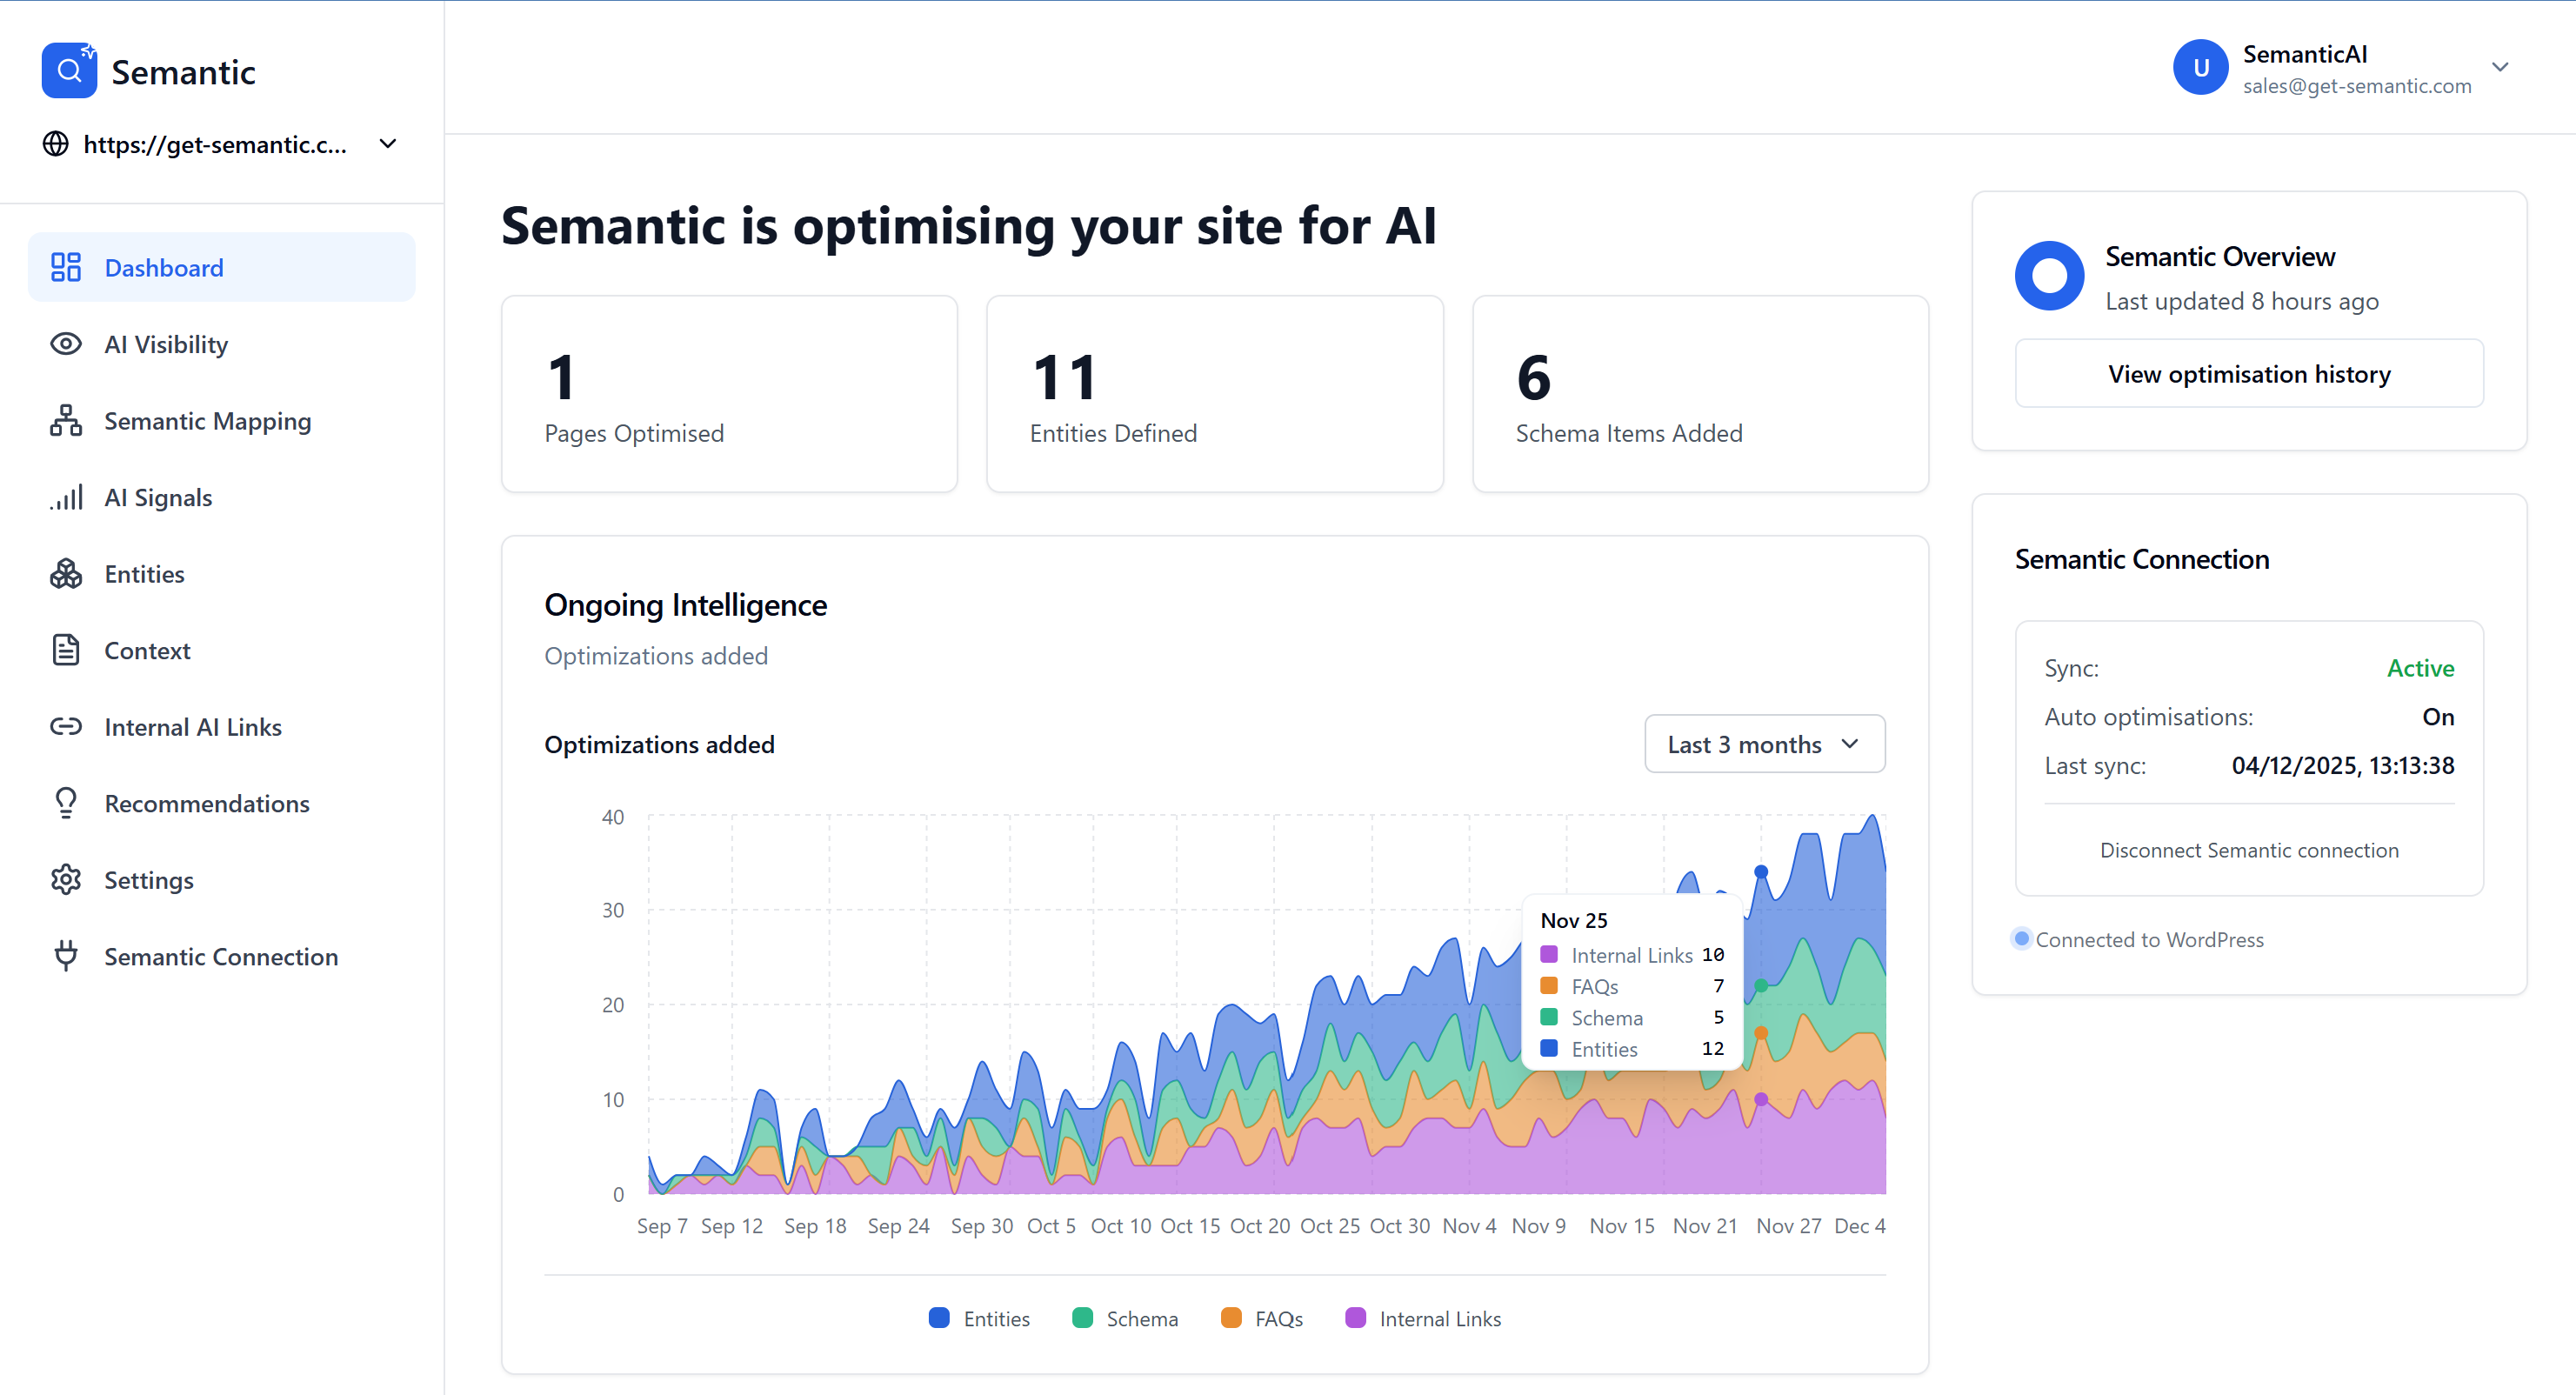The image size is (2576, 1395).
Task: Click the Semantic logo icon at top left
Action: pyautogui.click(x=69, y=69)
